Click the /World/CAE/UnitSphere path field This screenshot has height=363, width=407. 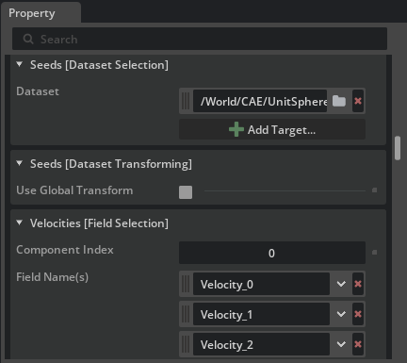260,101
